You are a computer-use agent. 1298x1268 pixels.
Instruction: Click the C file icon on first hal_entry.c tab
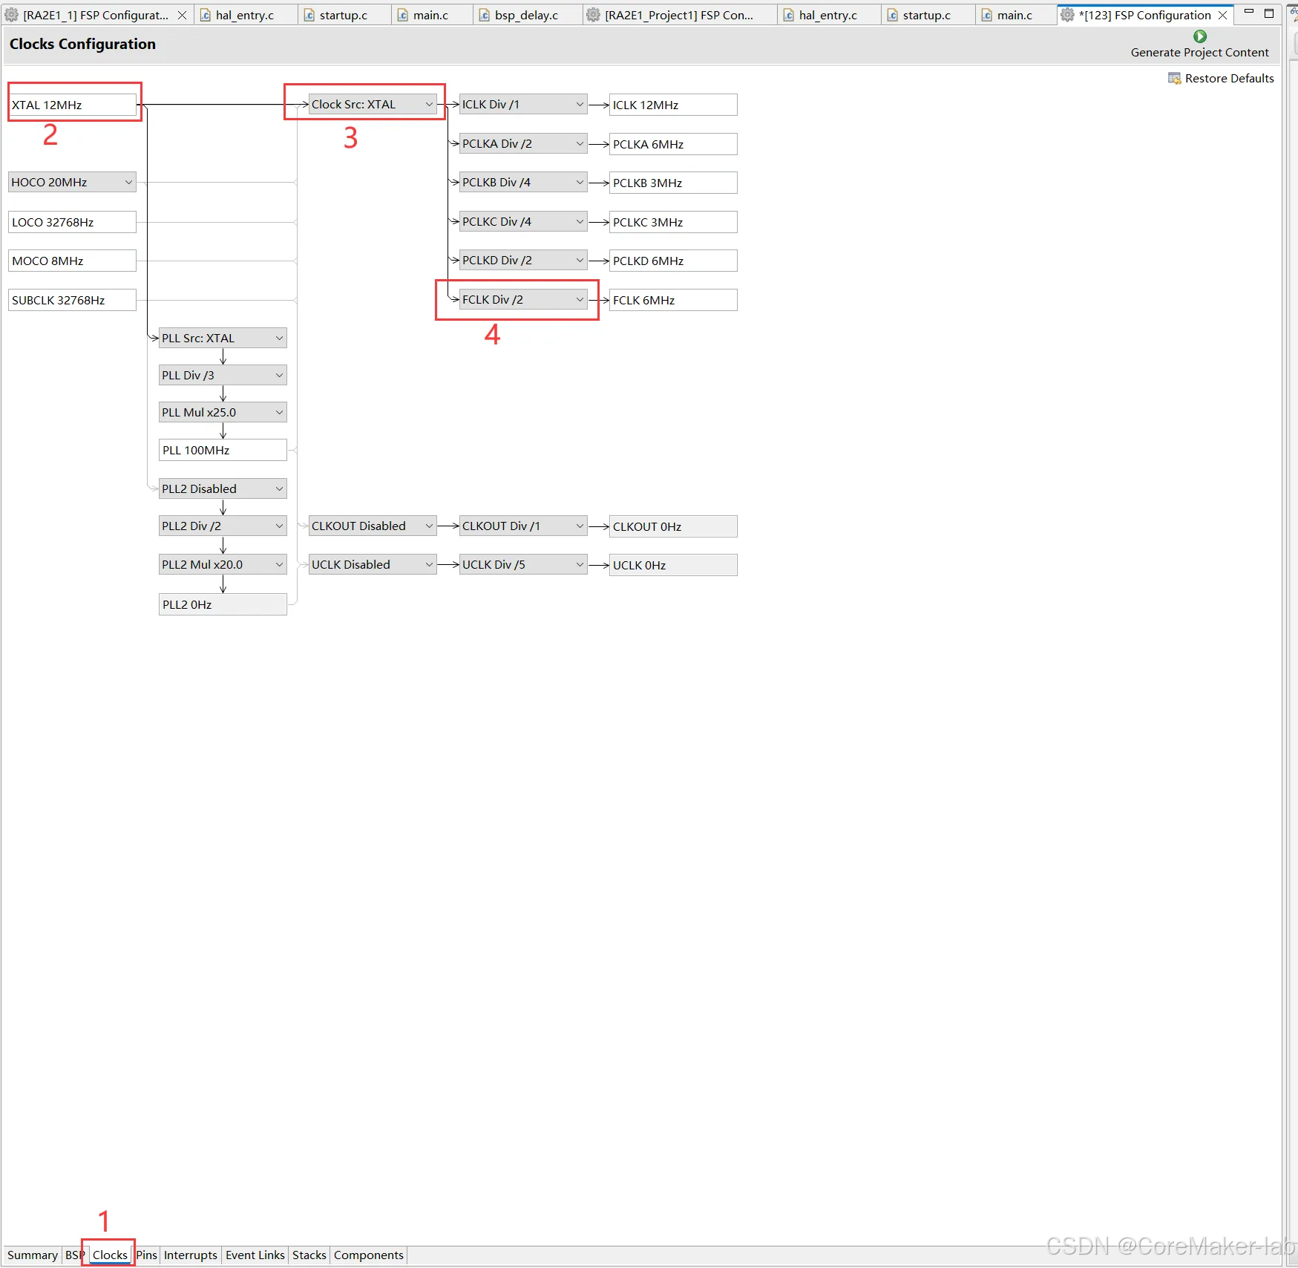(x=206, y=14)
